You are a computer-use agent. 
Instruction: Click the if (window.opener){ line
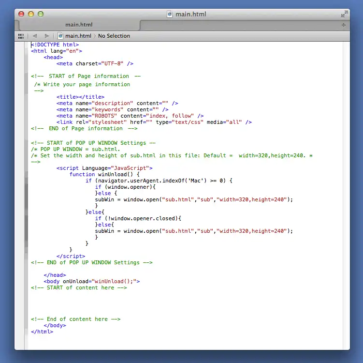pyautogui.click(x=125, y=187)
